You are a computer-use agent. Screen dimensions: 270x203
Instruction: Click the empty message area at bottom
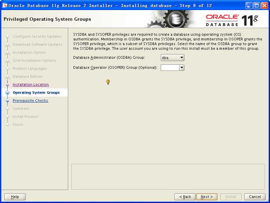[x=168, y=177]
